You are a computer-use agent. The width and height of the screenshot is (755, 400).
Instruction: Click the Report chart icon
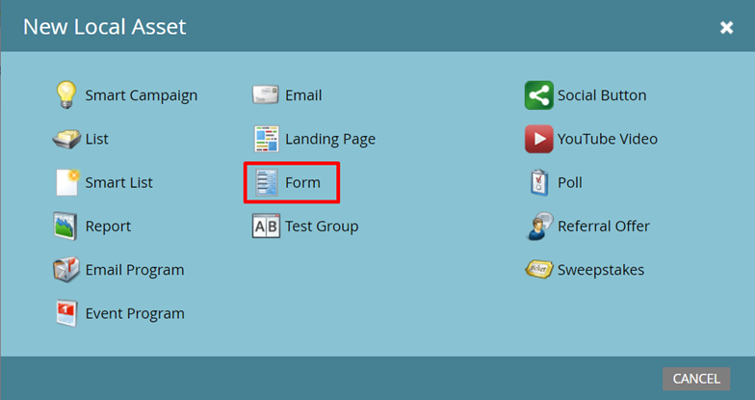pos(65,226)
